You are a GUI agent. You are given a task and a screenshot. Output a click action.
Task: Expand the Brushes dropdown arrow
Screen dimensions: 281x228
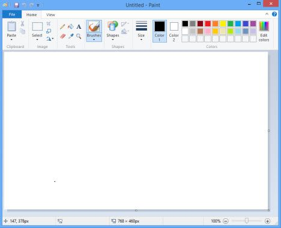click(94, 40)
